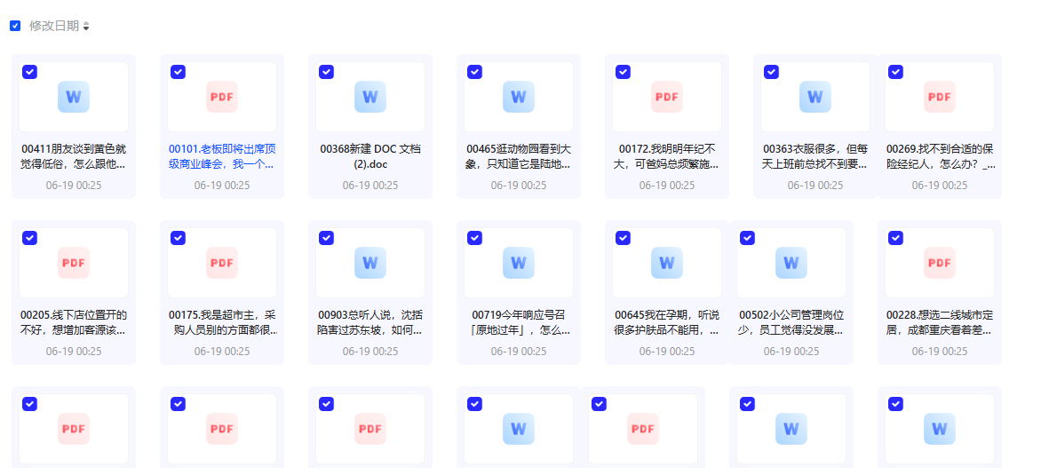Uncheck the checkbox on file 00411
The width and height of the screenshot is (1041, 475).
(29, 72)
